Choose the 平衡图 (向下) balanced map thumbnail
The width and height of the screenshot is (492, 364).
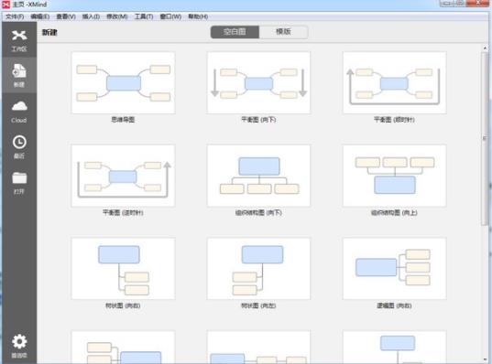pyautogui.click(x=258, y=82)
